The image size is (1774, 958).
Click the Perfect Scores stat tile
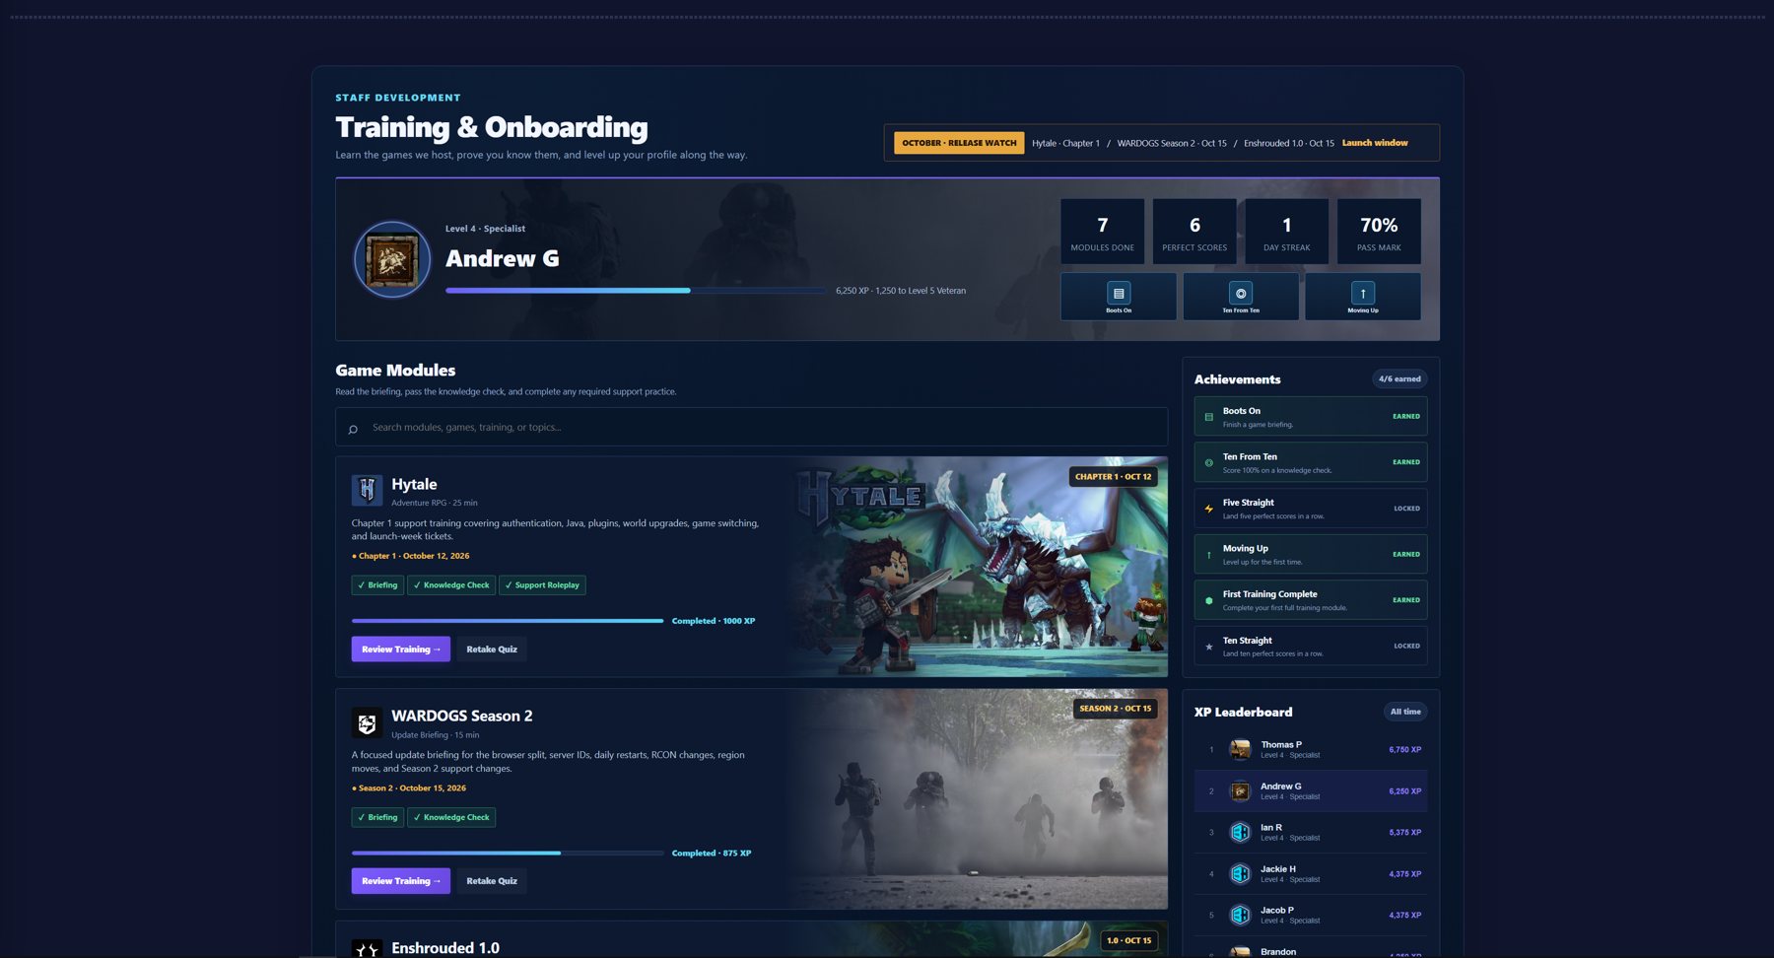1194,232
